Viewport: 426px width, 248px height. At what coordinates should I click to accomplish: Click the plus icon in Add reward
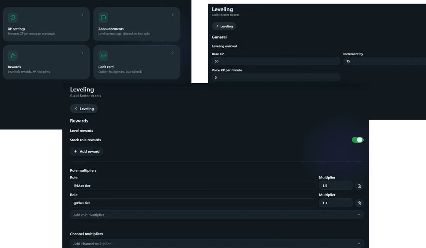coord(76,151)
